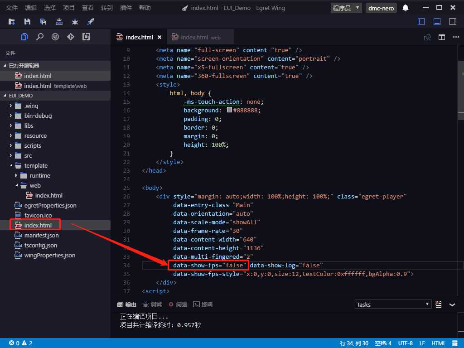Toggle the left sidebar layout
This screenshot has height=348, width=464.
pos(421,22)
